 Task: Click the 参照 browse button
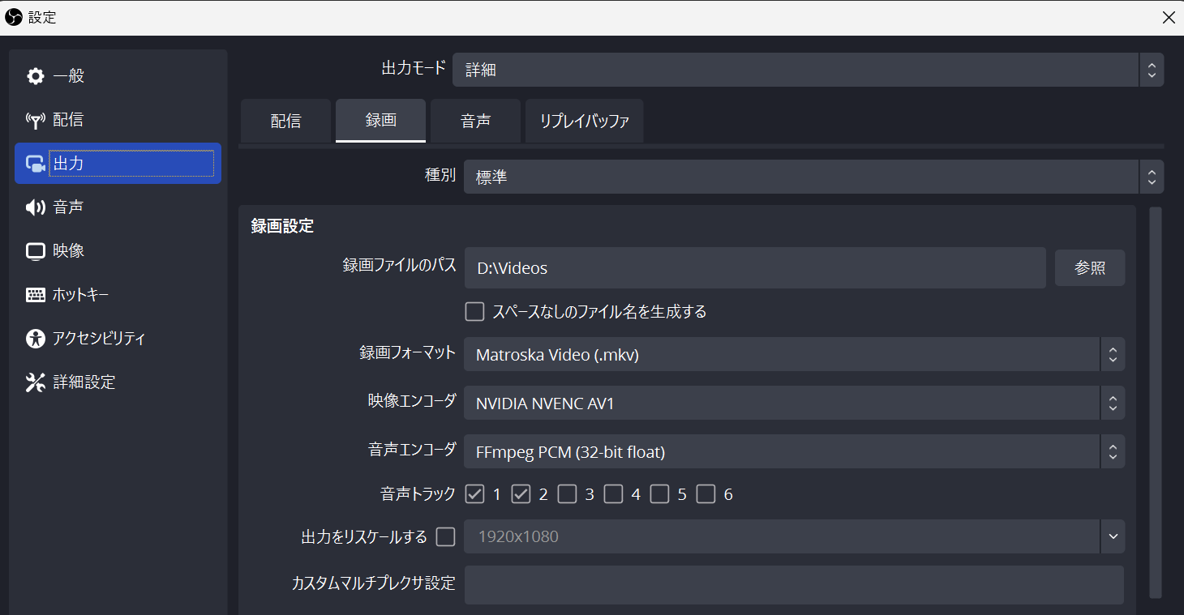point(1089,268)
